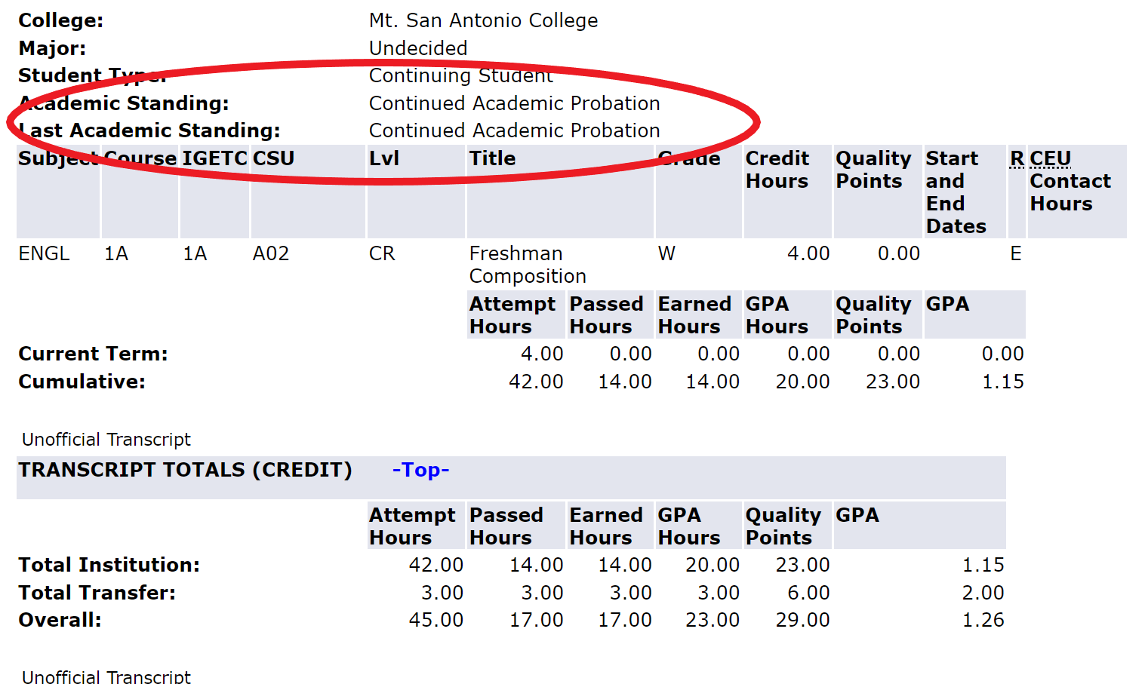Viewport: 1145px width, 684px height.
Task: Click the IGETC column header
Action: [214, 158]
